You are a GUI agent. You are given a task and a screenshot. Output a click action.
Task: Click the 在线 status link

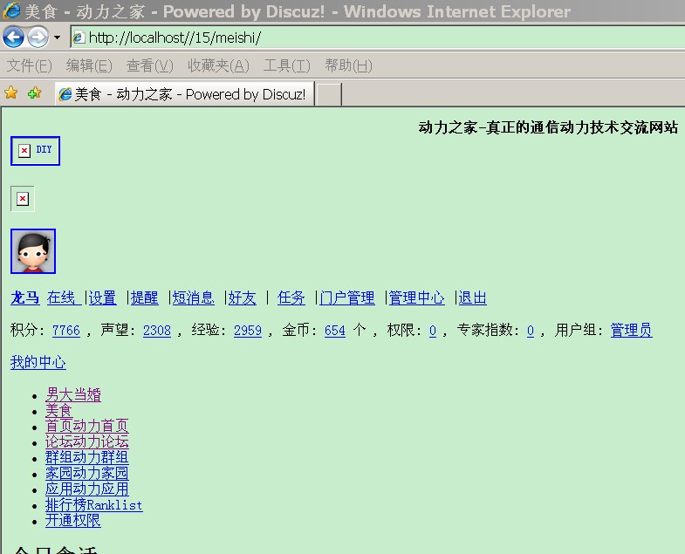[64, 298]
